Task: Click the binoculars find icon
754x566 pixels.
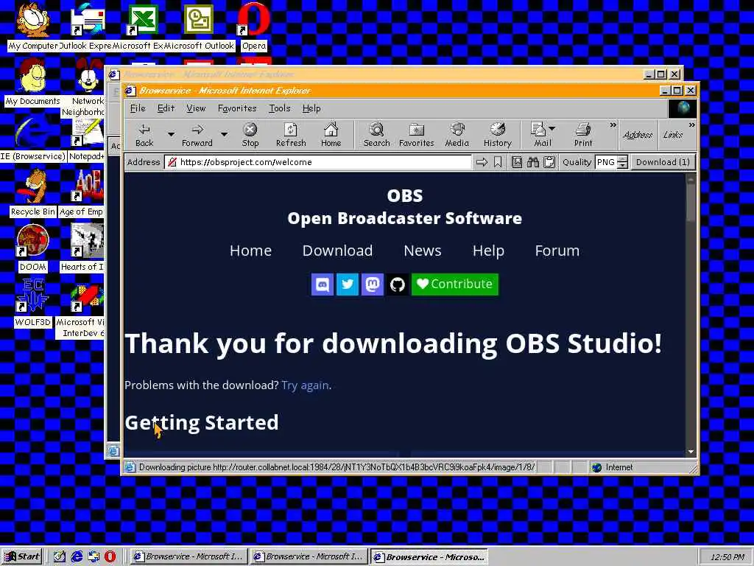Action: (533, 162)
